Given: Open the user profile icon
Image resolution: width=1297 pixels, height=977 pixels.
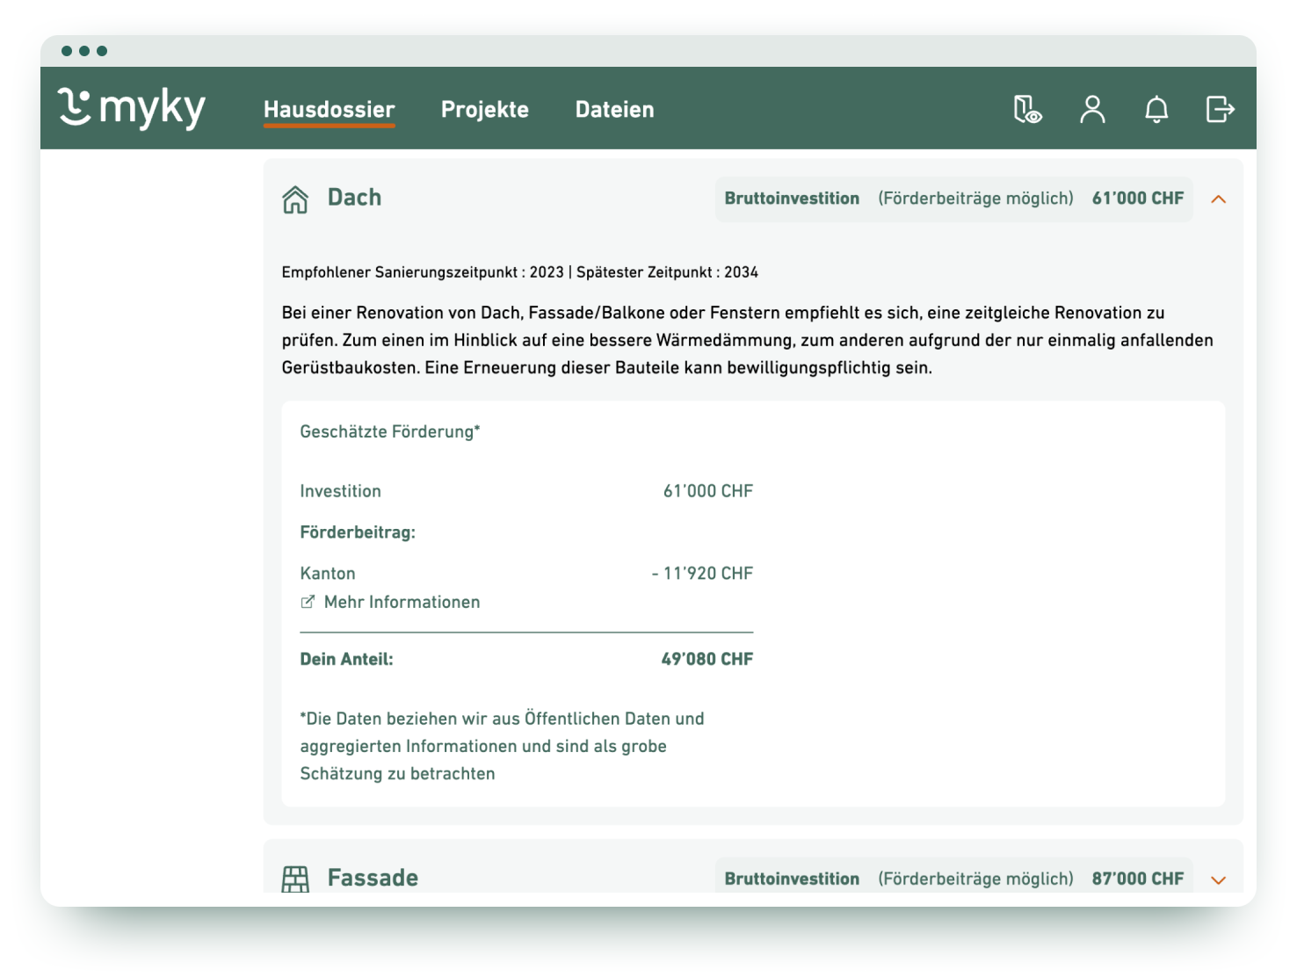Looking at the screenshot, I should [x=1092, y=109].
